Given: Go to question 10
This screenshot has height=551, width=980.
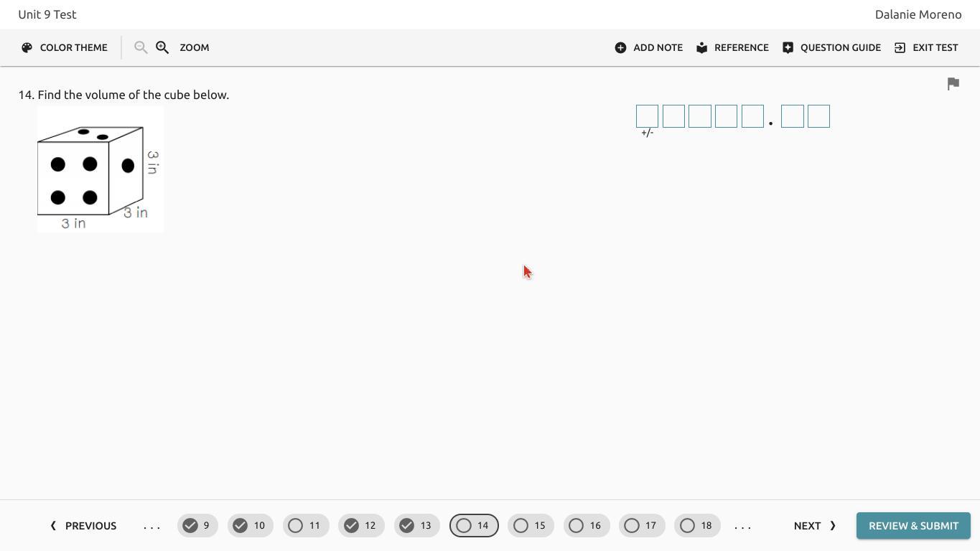Looking at the screenshot, I should (x=251, y=526).
